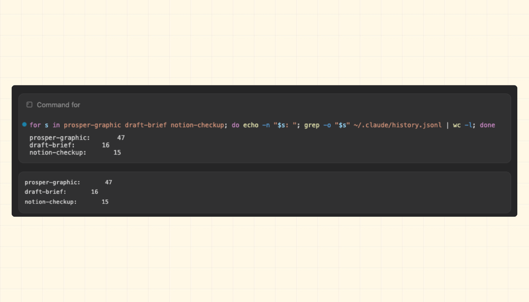
Task: Click 'prosper-graphic:' in the lower result panel
Action: 53,182
